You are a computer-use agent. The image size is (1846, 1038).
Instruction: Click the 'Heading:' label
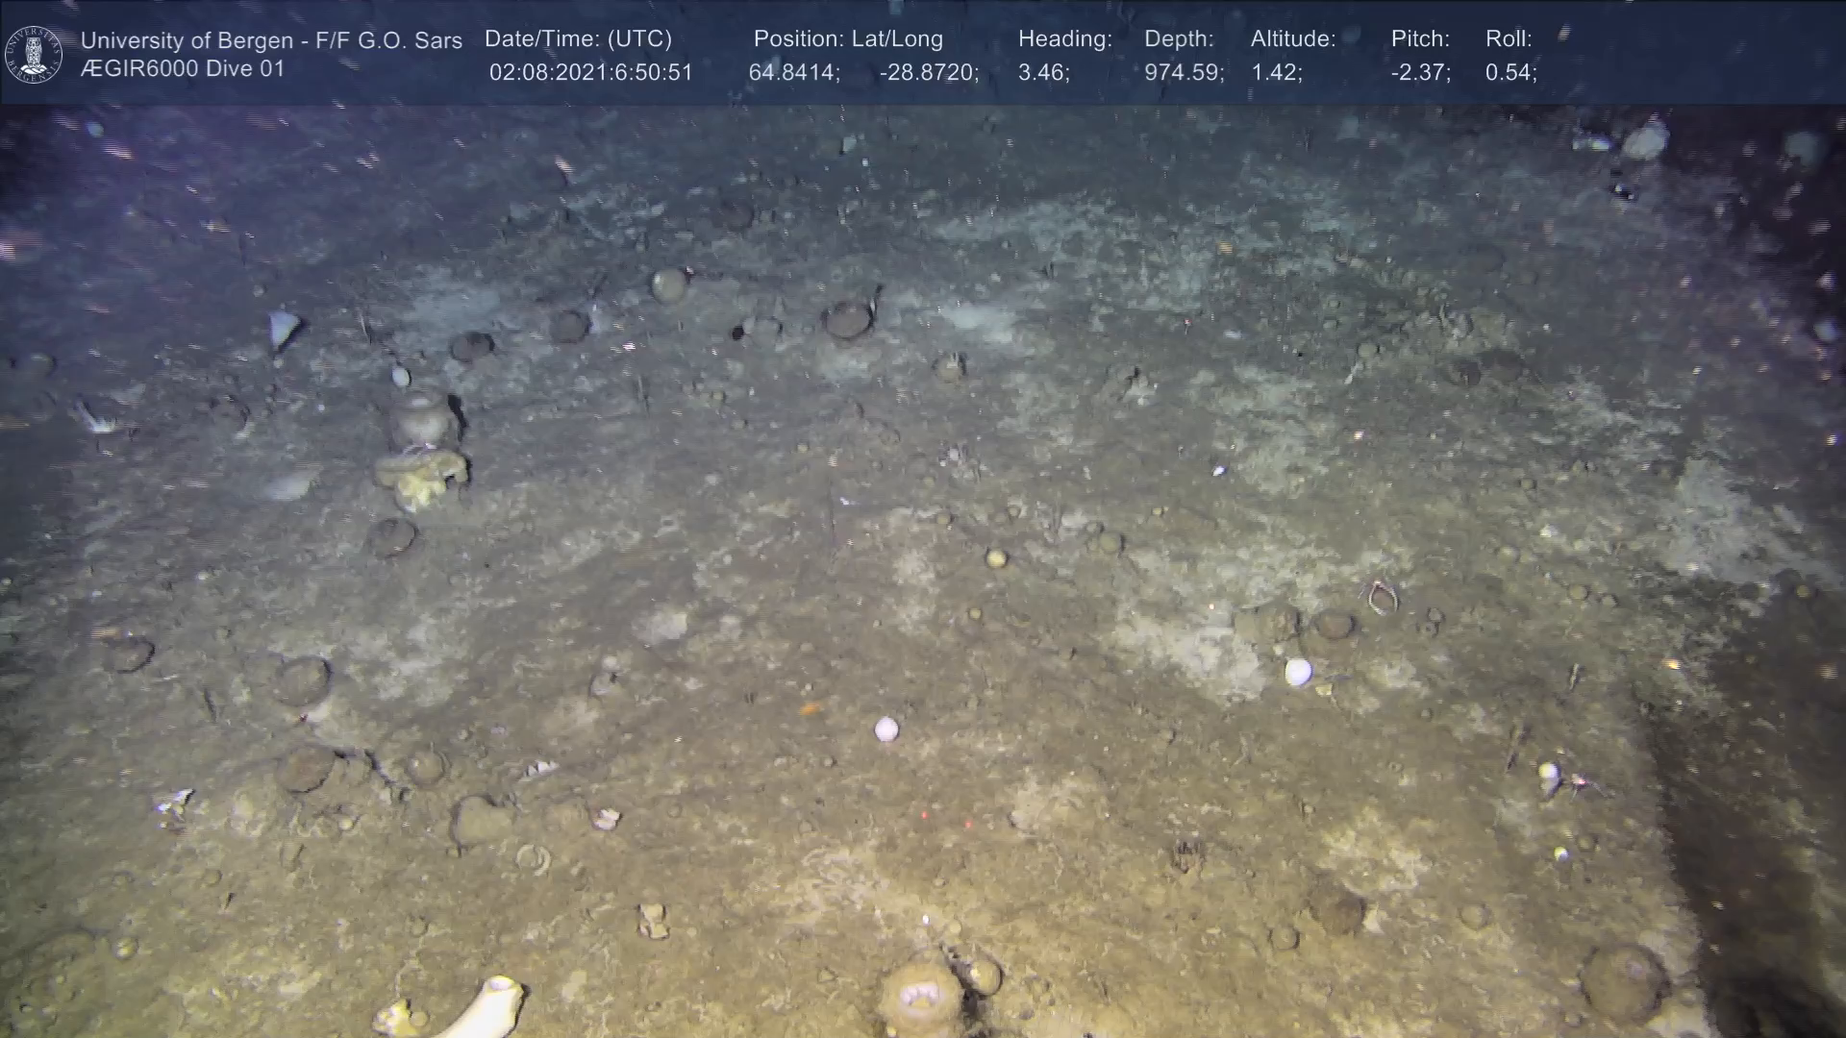(x=1064, y=39)
